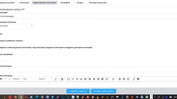
Task: Undo the last edit in editor
Action: tap(5, 79)
